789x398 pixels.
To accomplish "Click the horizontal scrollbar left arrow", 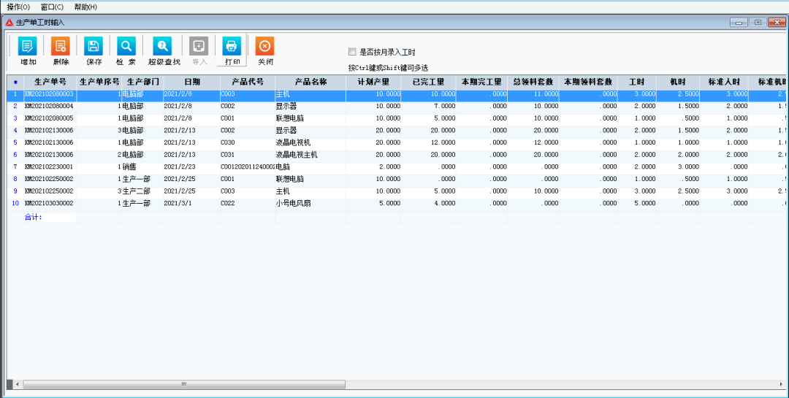I will (x=17, y=384).
